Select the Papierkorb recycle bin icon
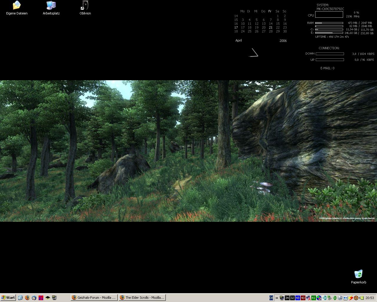 pos(358,277)
